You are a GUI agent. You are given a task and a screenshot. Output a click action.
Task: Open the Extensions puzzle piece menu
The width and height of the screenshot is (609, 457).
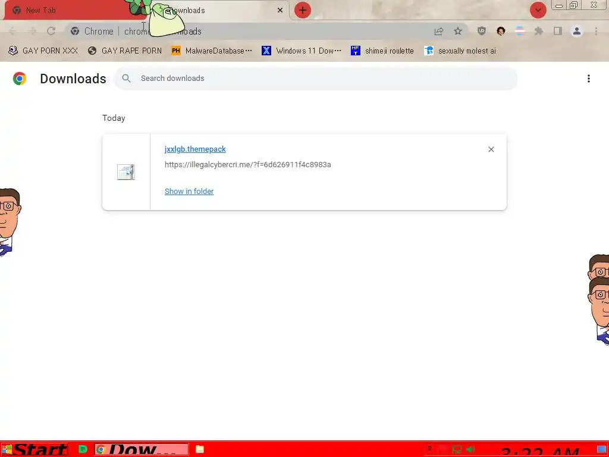(539, 31)
